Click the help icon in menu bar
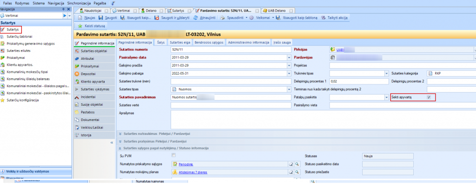 click(x=113, y=3)
